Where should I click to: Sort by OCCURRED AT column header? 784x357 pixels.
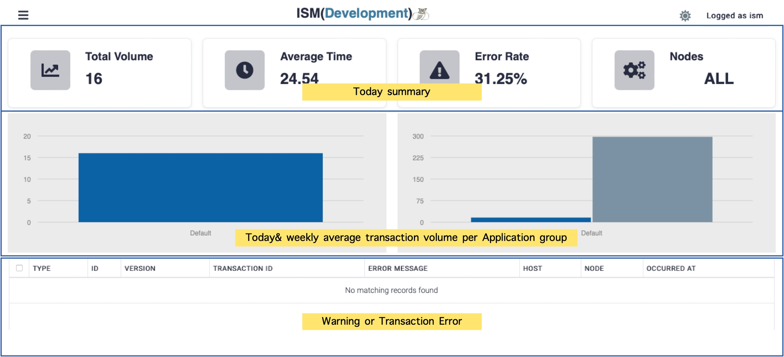point(671,268)
